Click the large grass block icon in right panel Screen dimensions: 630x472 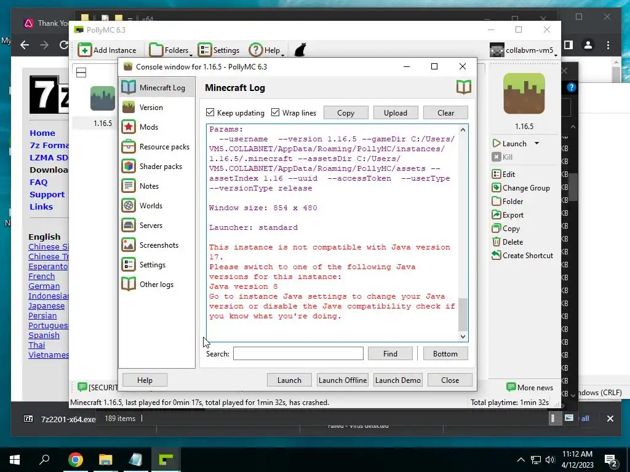coord(524,93)
